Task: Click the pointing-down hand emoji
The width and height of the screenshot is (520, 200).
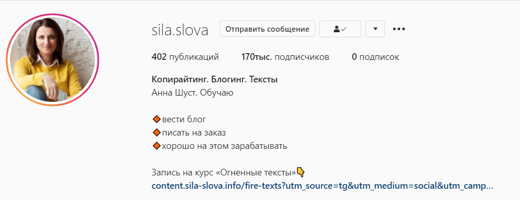Action: (x=300, y=172)
